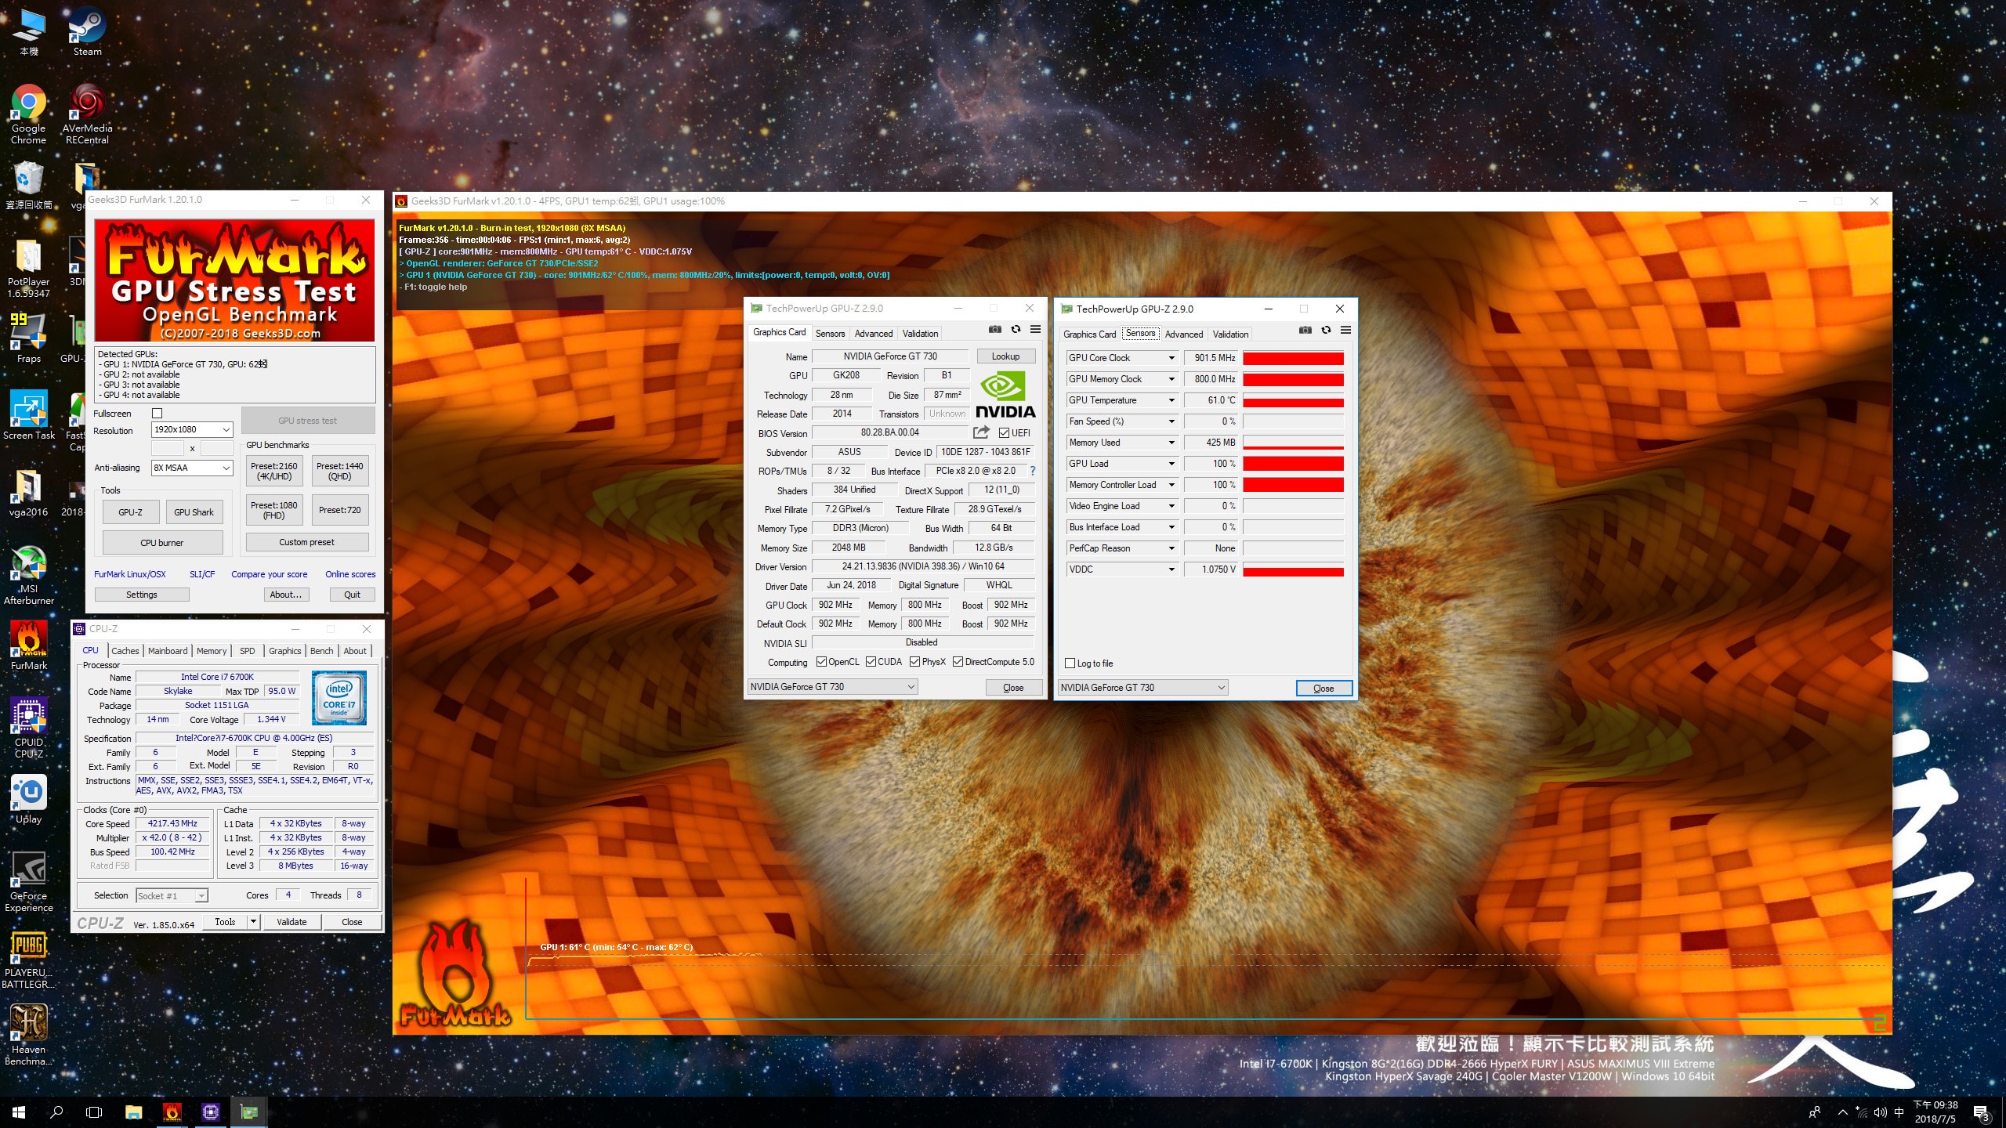Open the CPUID CPU-Z desktop icon
Screen dimensions: 2006x1128
[x=28, y=728]
